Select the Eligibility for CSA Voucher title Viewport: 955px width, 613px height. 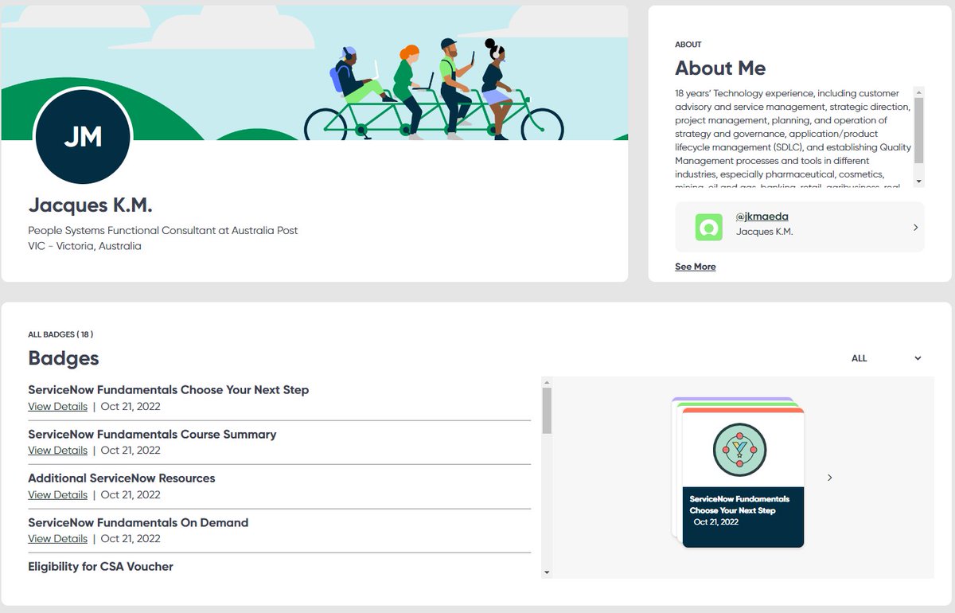tap(100, 567)
